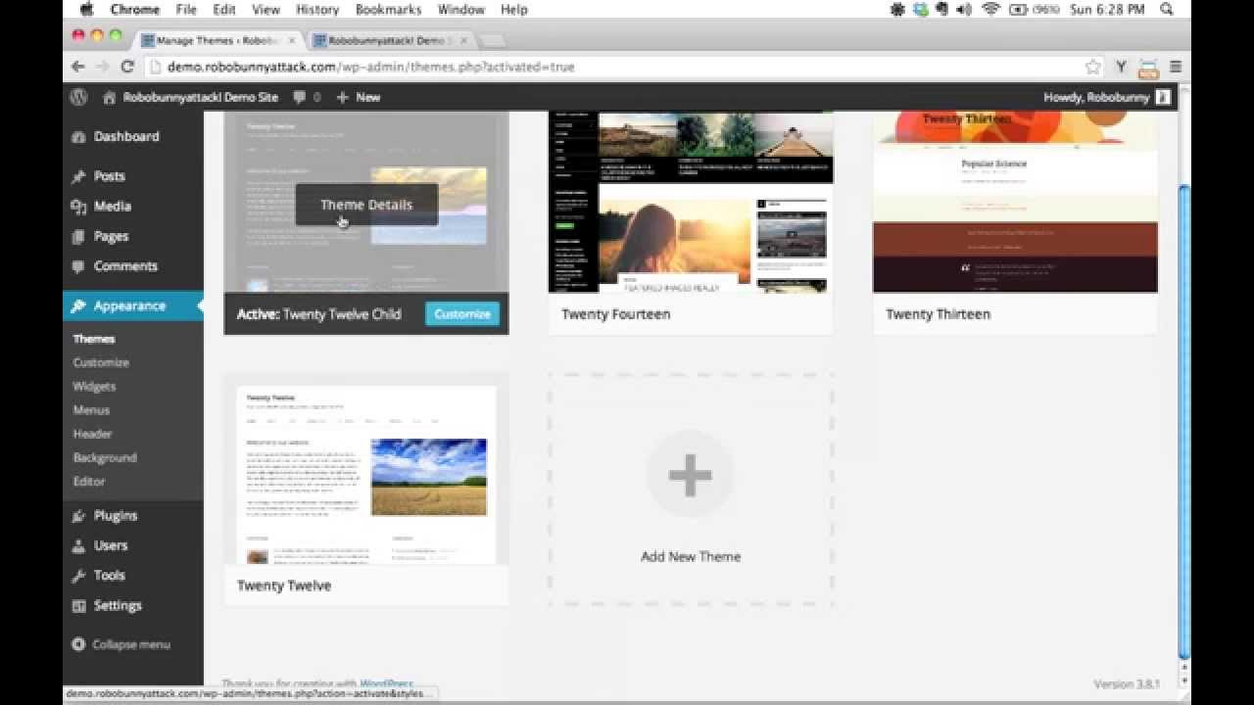1254x705 pixels.
Task: Click the browser address bar
Action: (617, 67)
